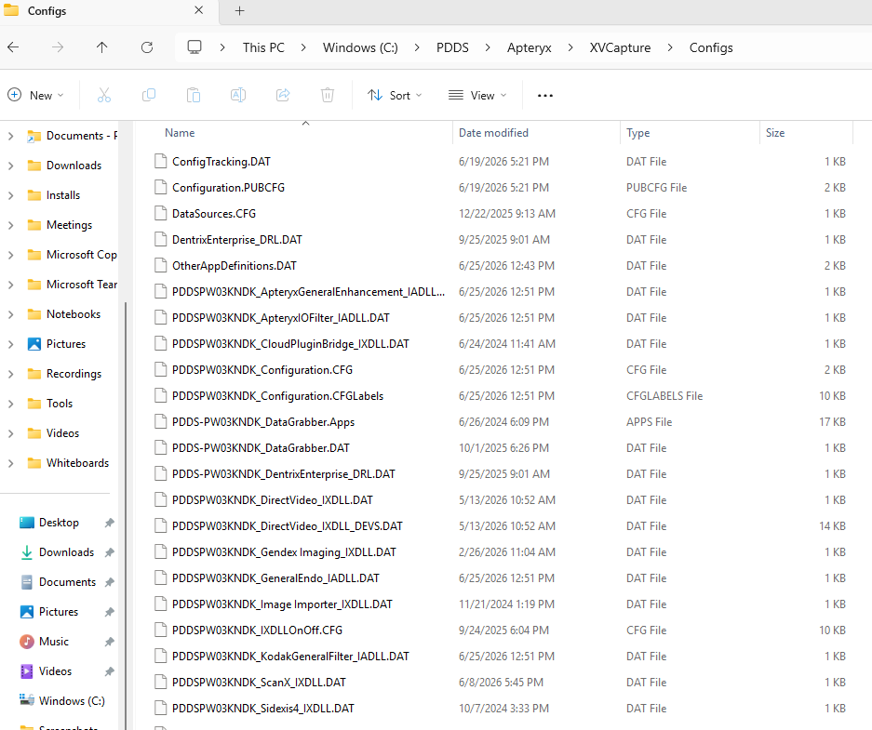Click the Share icon in toolbar
The image size is (872, 730).
pyautogui.click(x=283, y=95)
